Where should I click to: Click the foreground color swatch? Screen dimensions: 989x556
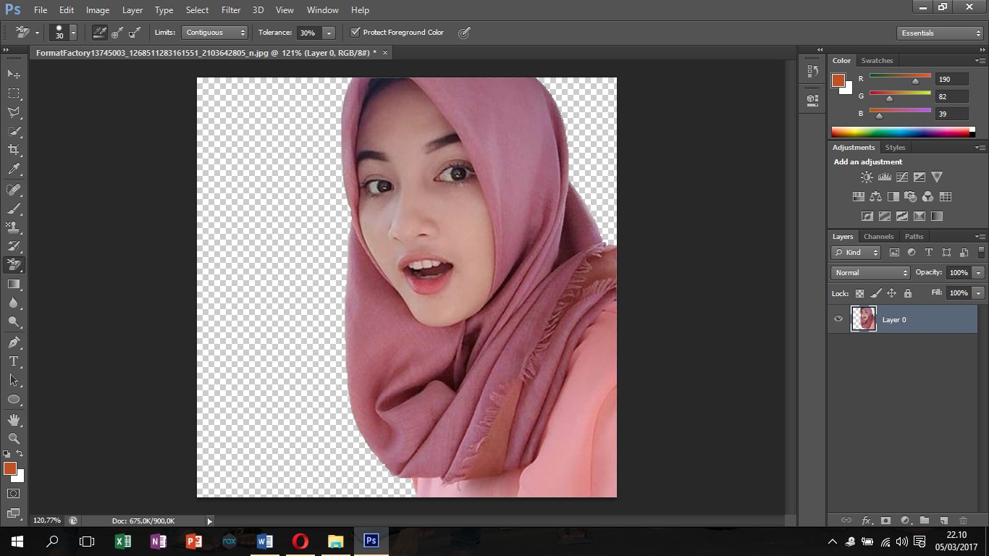10,469
